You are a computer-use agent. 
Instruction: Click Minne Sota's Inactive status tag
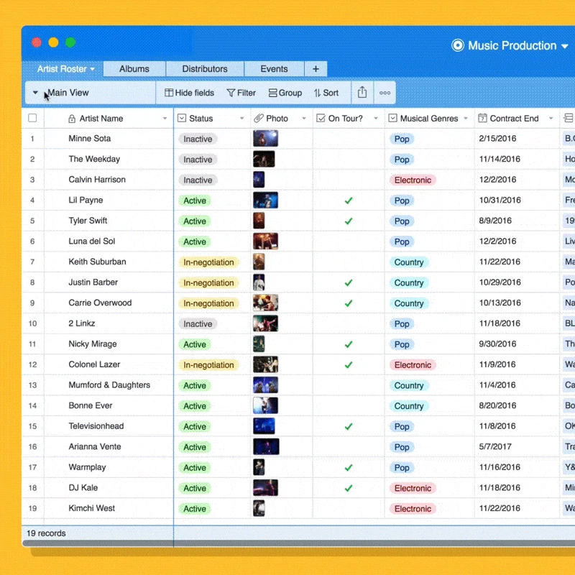[x=198, y=139]
